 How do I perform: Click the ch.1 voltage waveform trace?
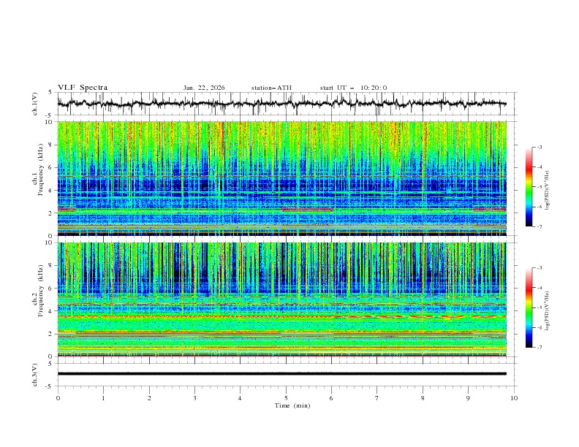click(281, 104)
